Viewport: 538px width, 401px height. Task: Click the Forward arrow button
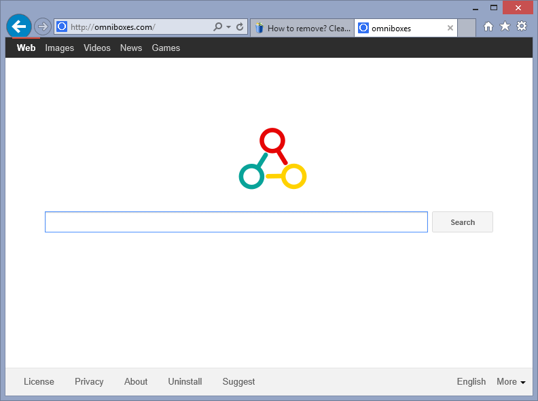point(43,27)
